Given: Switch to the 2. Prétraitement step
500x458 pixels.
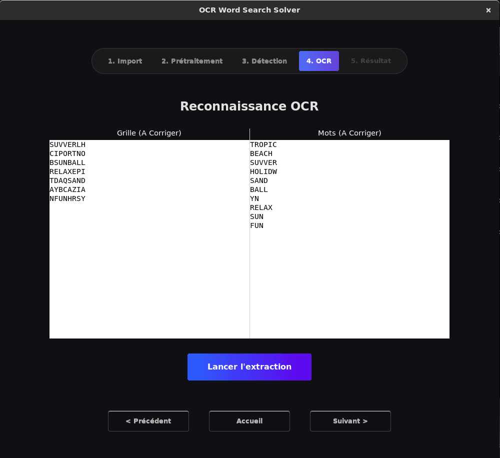Looking at the screenshot, I should pyautogui.click(x=192, y=61).
